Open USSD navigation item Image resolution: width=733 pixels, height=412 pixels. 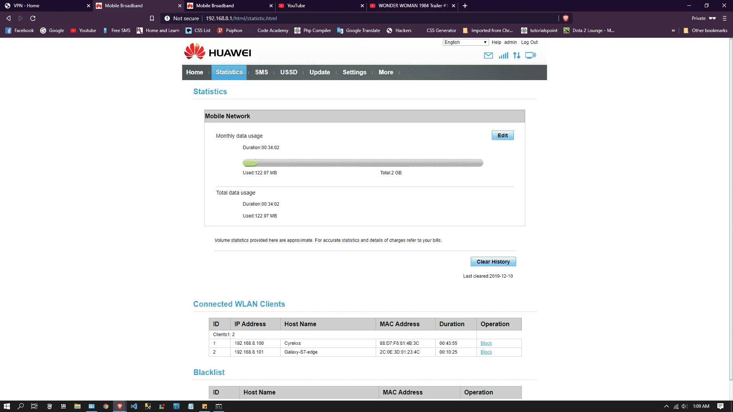289,72
